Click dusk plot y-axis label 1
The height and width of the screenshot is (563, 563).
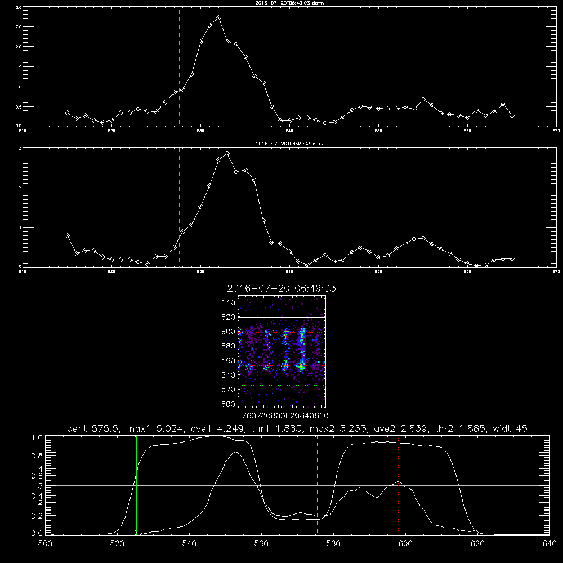[20, 227]
